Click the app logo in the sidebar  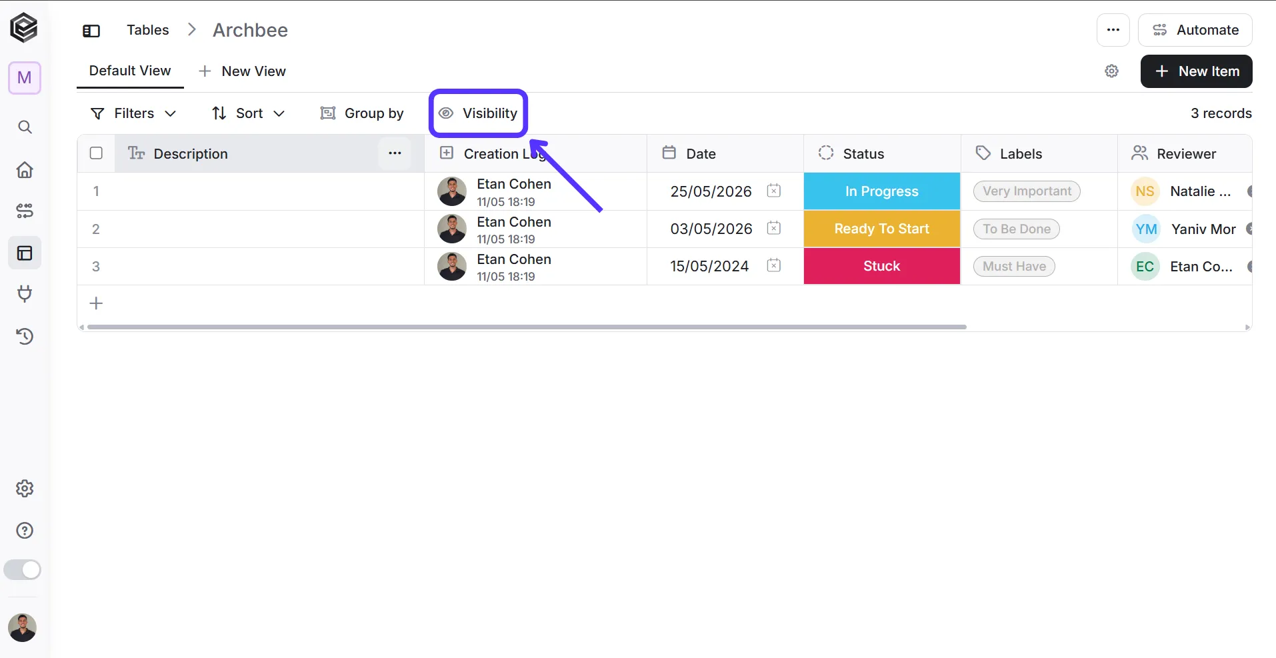(24, 28)
